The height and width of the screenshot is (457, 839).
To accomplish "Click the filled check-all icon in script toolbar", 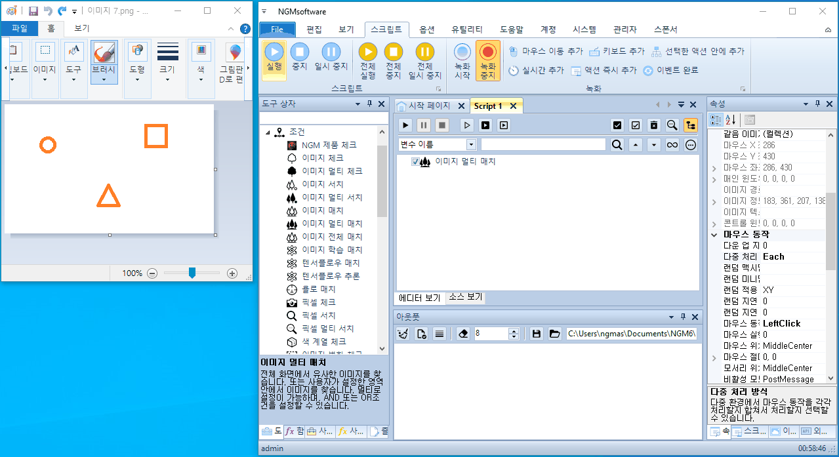I will (617, 125).
